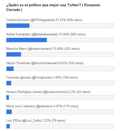121x131 pixels.
Task: Click the poll question heading text
Action: coord(53,7)
